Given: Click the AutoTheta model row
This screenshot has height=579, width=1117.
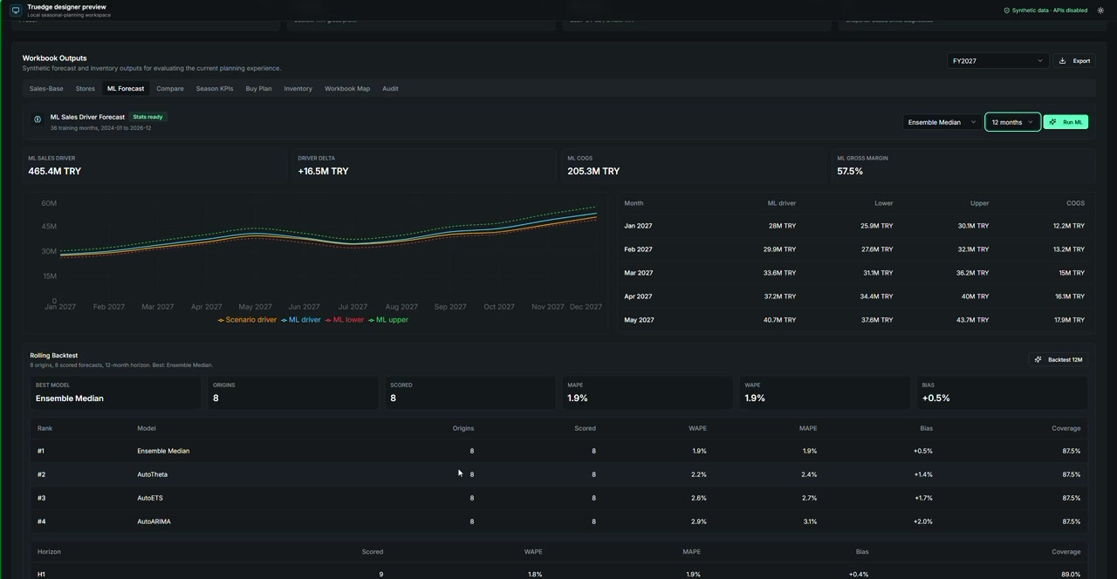Looking at the screenshot, I should 558,474.
